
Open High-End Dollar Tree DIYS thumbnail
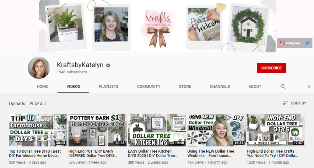[276, 130]
